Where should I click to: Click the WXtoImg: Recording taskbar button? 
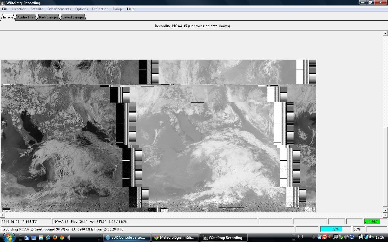click(224, 237)
